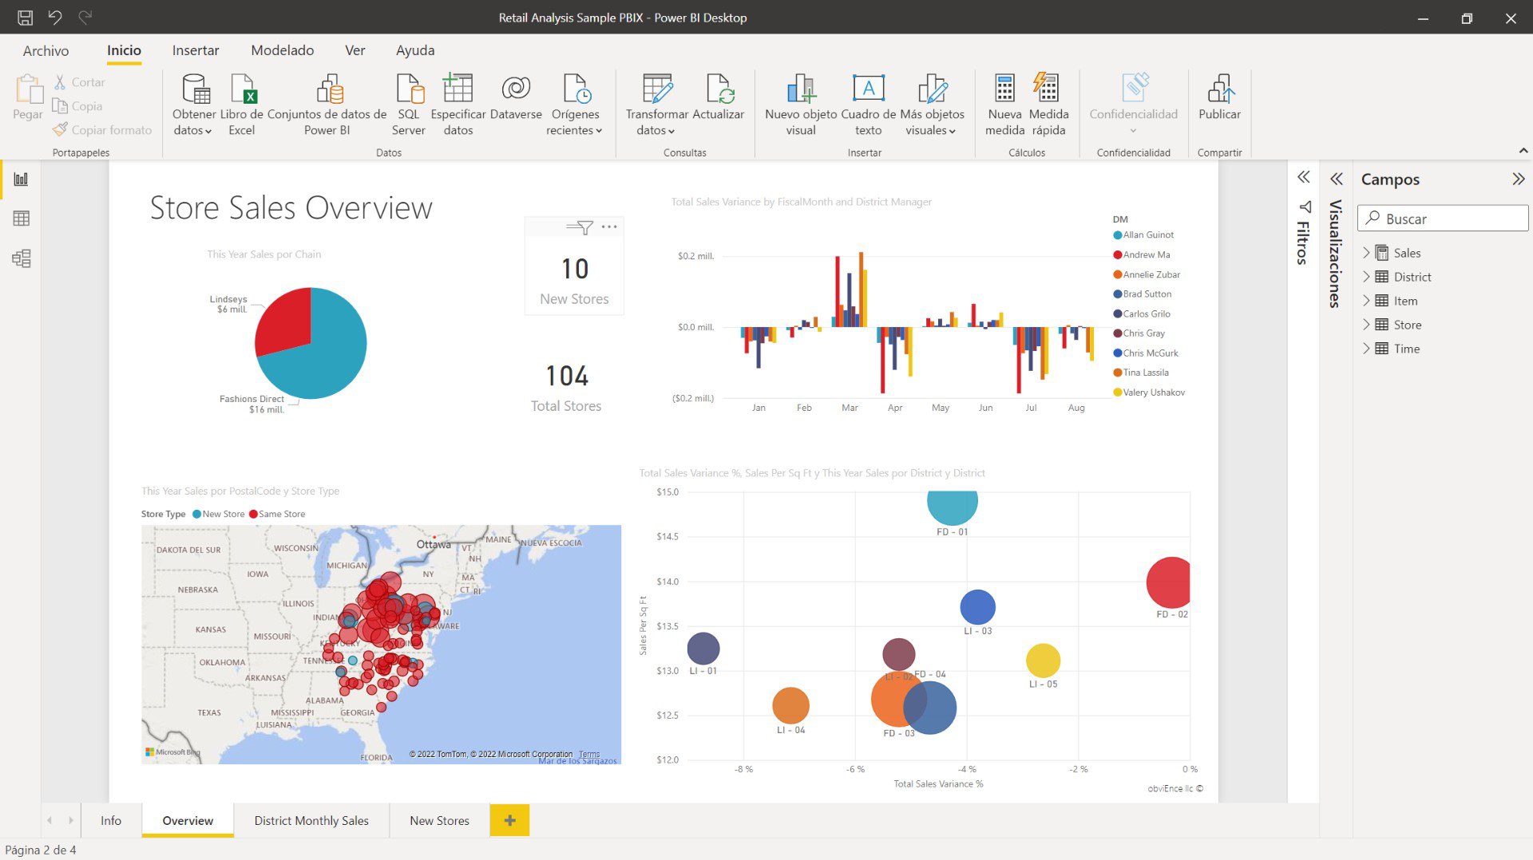Screen dimensions: 1533x860
Task: Create a Medida rápida
Action: pos(1048,105)
